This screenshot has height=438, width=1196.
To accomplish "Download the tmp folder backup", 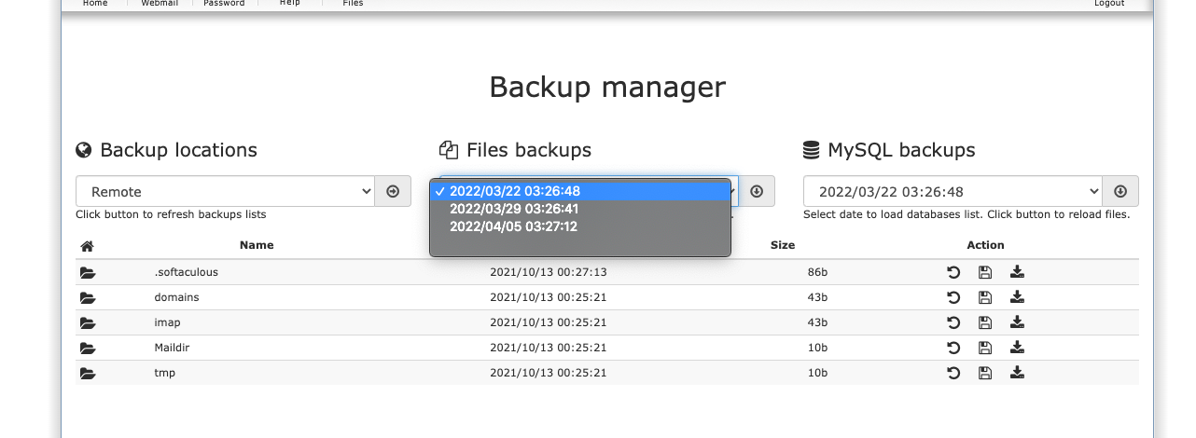I will (x=1017, y=373).
